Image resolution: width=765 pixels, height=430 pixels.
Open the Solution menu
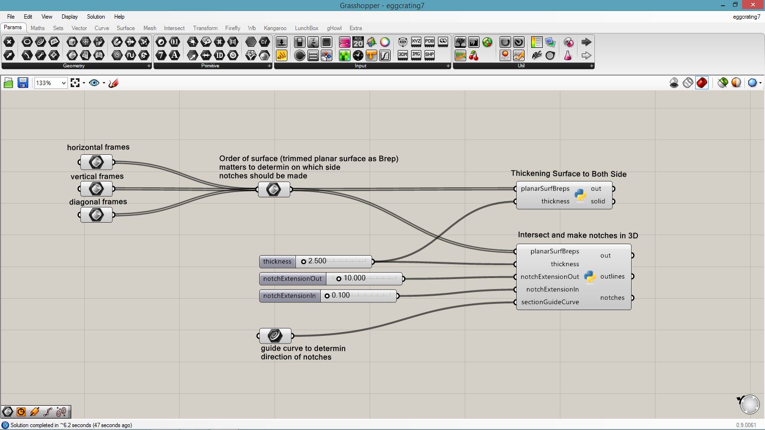click(96, 17)
